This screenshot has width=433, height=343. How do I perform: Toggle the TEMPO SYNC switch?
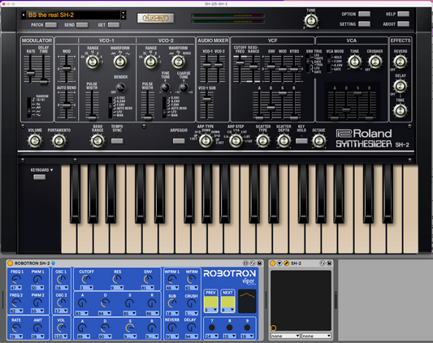coord(117,141)
